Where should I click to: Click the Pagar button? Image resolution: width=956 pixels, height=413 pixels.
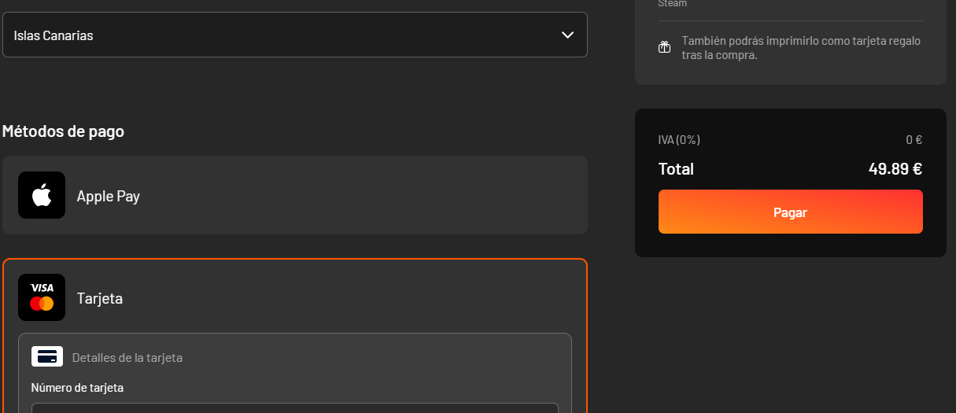(x=790, y=212)
